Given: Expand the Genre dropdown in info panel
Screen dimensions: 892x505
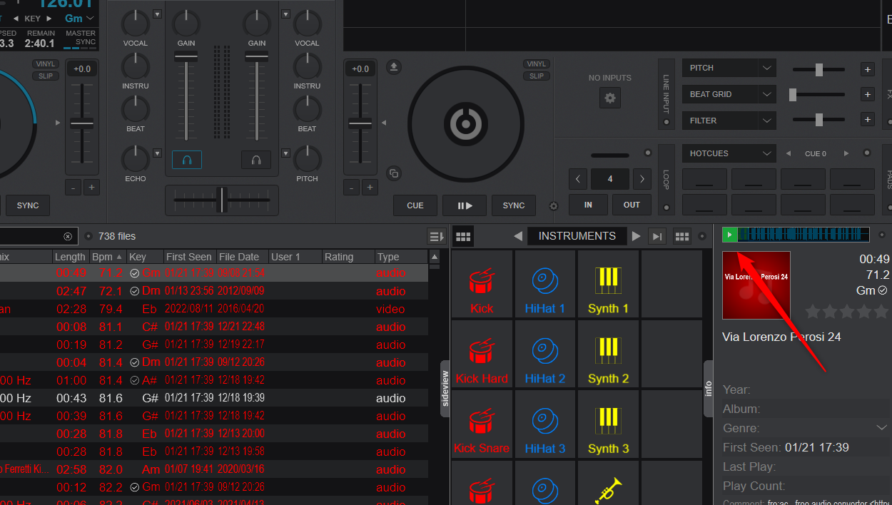Looking at the screenshot, I should tap(881, 428).
